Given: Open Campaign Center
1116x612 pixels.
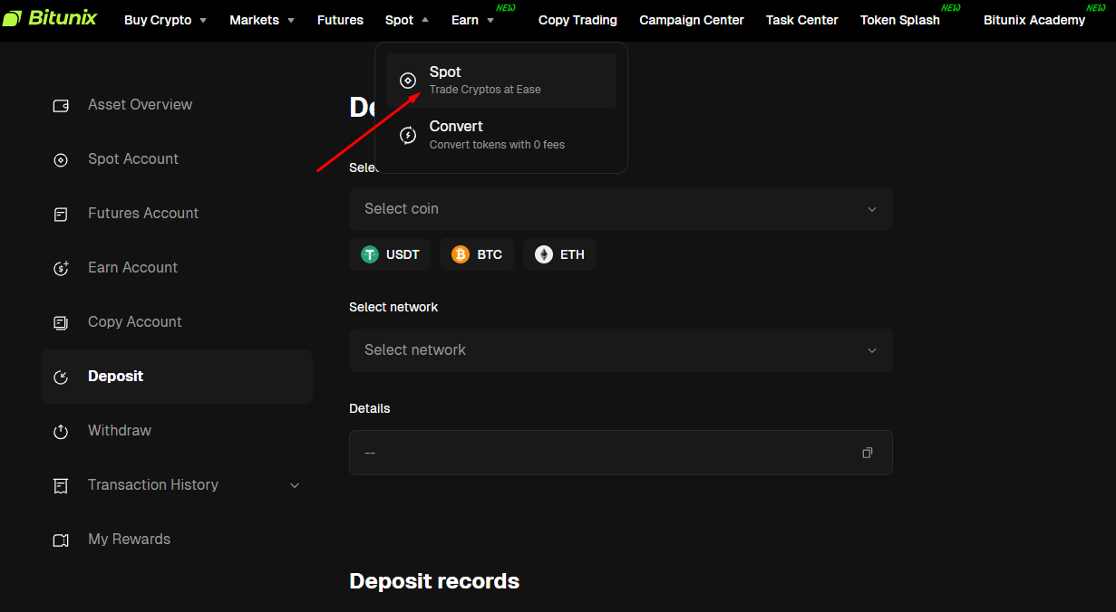Looking at the screenshot, I should coord(692,20).
